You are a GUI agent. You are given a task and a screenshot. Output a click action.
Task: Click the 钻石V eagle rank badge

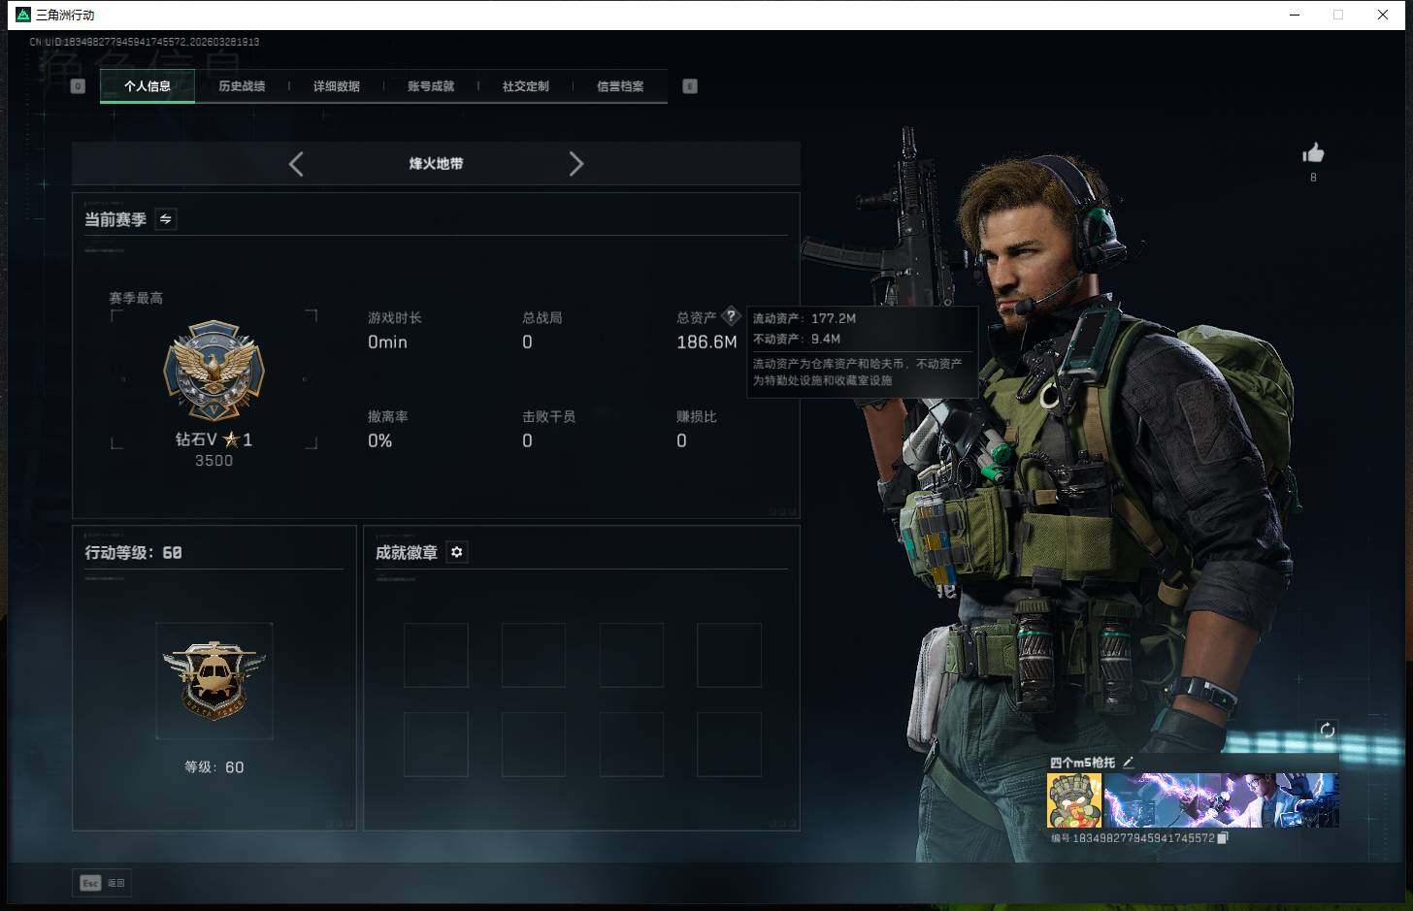click(x=214, y=372)
